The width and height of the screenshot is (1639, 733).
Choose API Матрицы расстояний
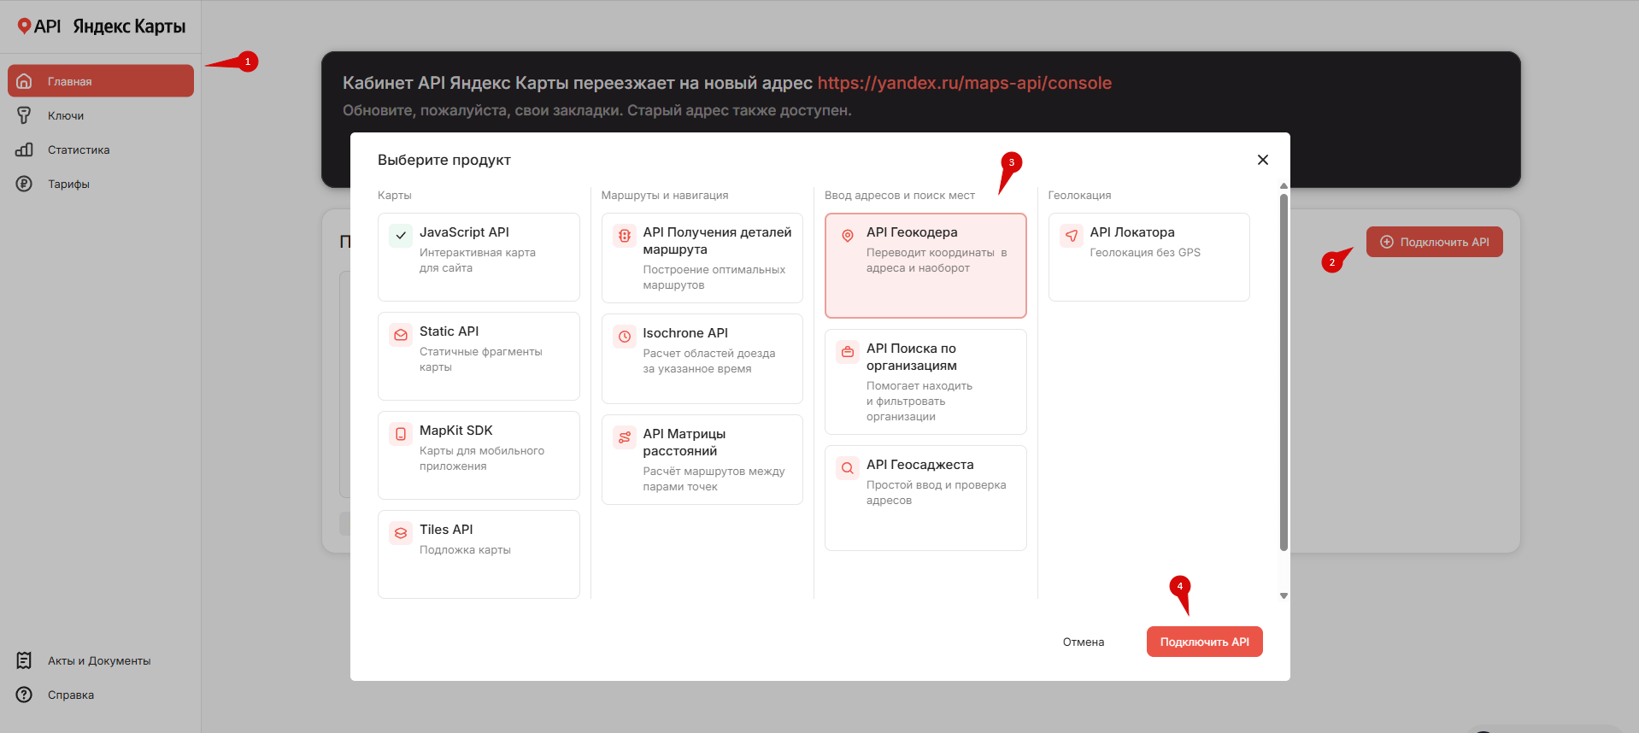point(702,460)
